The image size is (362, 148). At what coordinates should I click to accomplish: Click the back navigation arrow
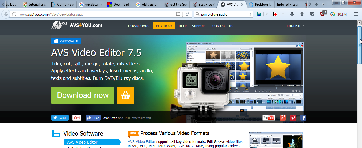[x=6, y=14]
